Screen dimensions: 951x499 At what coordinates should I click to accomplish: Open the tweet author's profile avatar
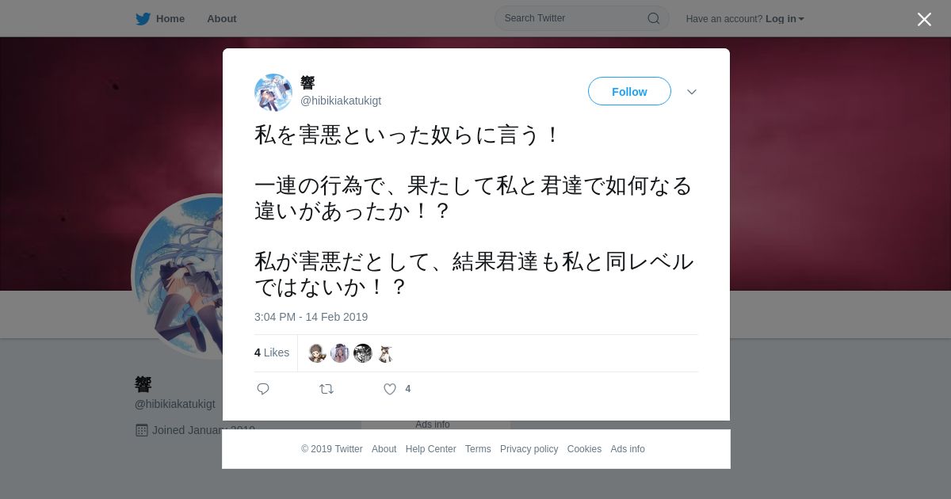[x=273, y=93]
